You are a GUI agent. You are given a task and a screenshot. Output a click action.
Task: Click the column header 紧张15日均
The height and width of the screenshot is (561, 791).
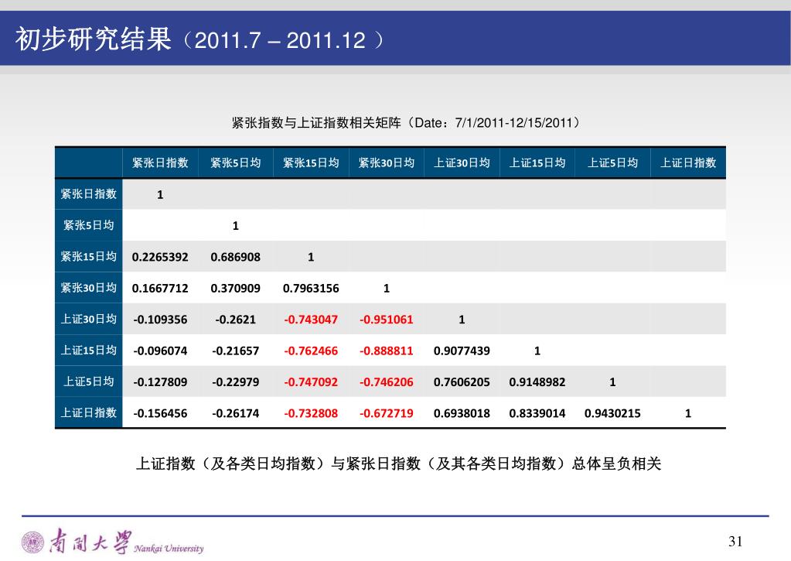(x=311, y=162)
